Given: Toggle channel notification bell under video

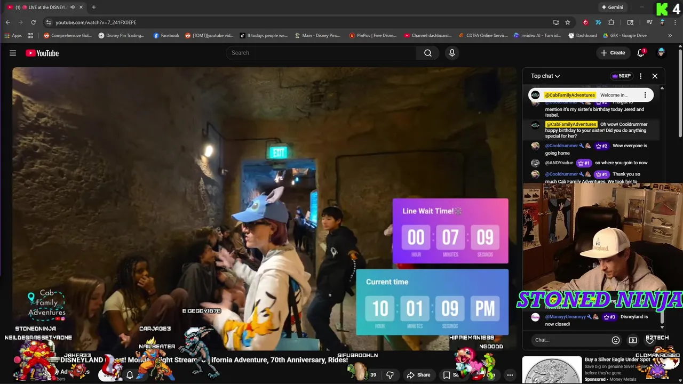Looking at the screenshot, I should pos(130,375).
